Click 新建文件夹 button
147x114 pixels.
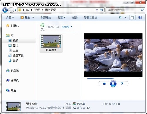[91, 18]
